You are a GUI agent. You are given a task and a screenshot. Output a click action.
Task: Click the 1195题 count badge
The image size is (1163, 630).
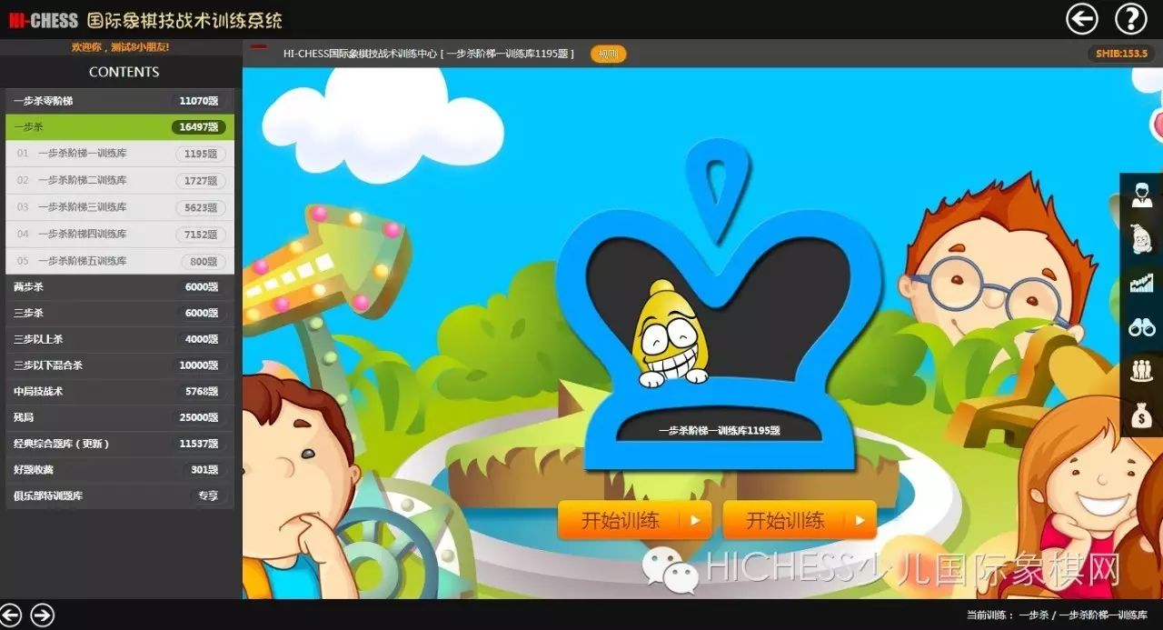(x=201, y=155)
